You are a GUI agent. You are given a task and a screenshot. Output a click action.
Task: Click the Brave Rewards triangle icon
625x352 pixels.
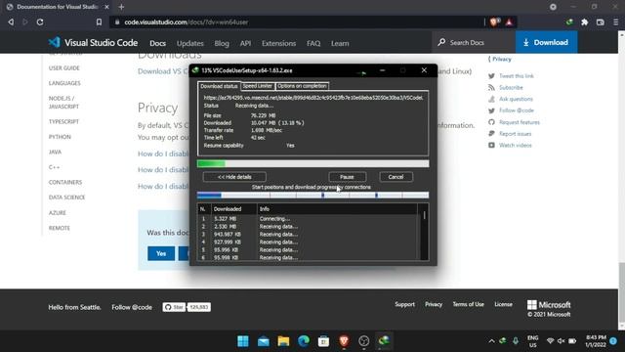tap(509, 22)
